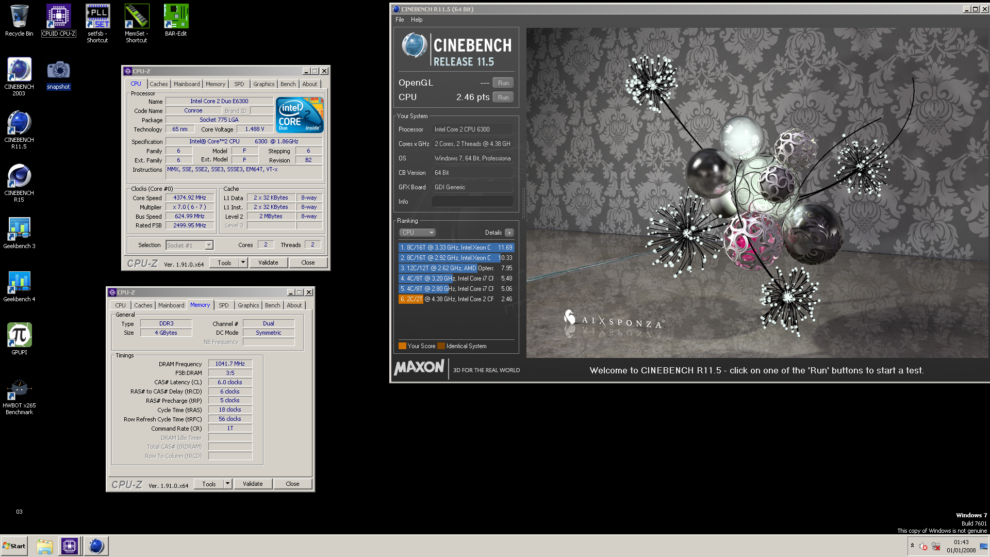Viewport: 990px width, 557px height.
Task: Open Graphics tab in upper CPU-Z
Action: pyautogui.click(x=264, y=84)
